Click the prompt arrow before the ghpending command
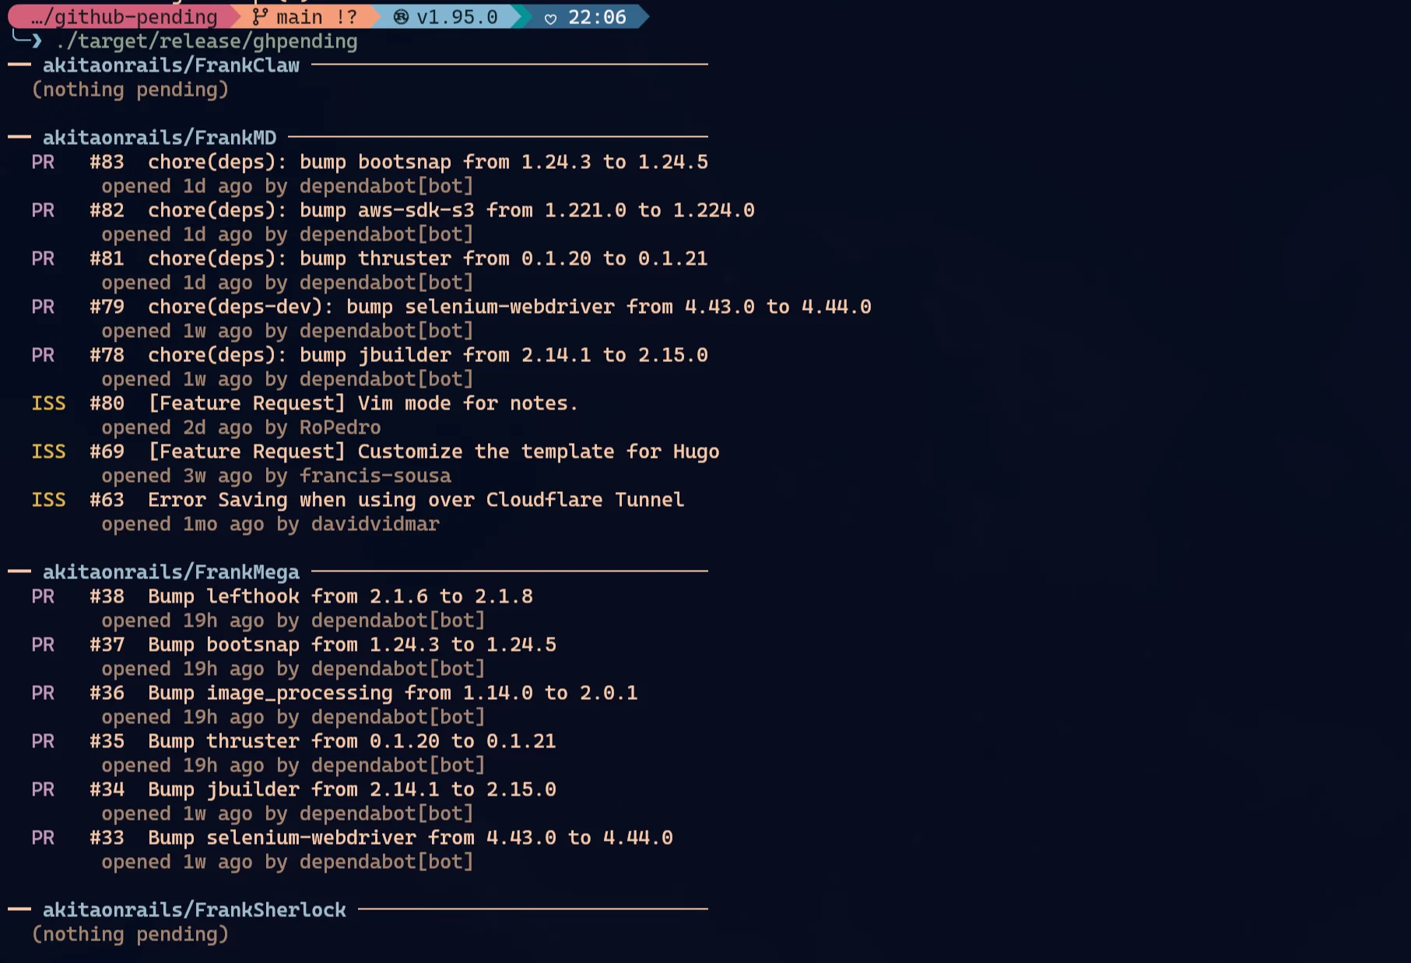Image resolution: width=1411 pixels, height=963 pixels. (36, 41)
